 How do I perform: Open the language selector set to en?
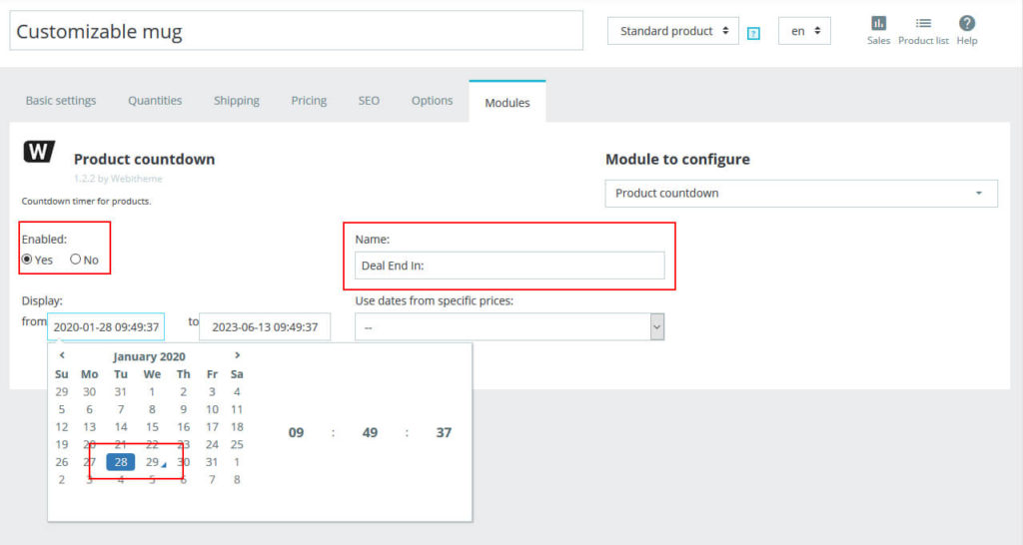pyautogui.click(x=804, y=31)
